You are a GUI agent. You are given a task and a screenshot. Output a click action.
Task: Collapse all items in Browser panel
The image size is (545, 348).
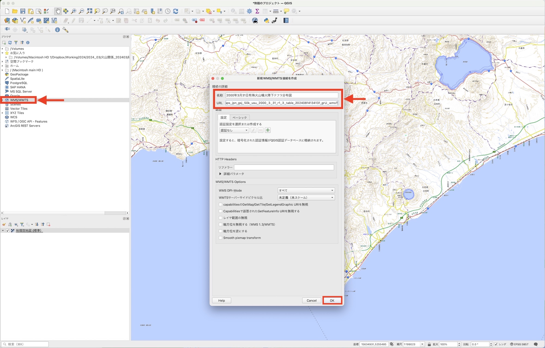pyautogui.click(x=22, y=43)
